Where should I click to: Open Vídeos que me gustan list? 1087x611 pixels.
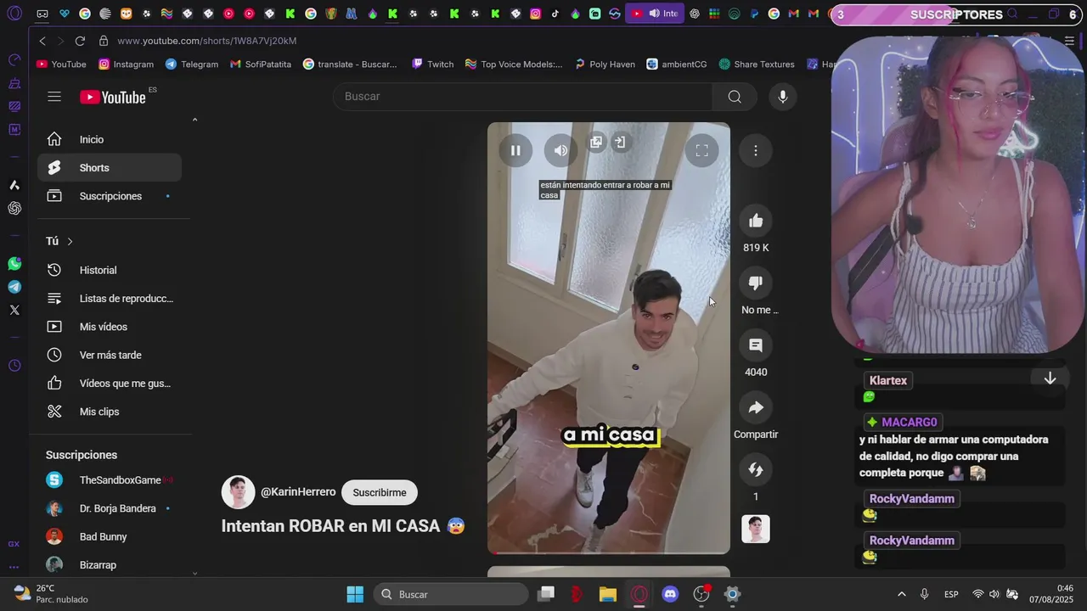click(110, 384)
